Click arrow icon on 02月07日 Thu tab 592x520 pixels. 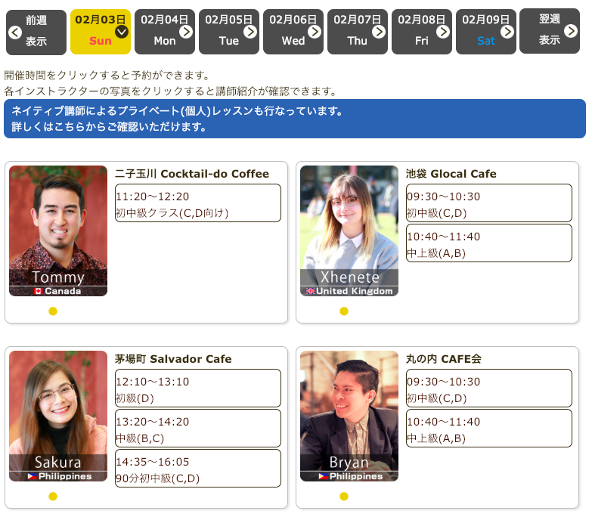(379, 32)
